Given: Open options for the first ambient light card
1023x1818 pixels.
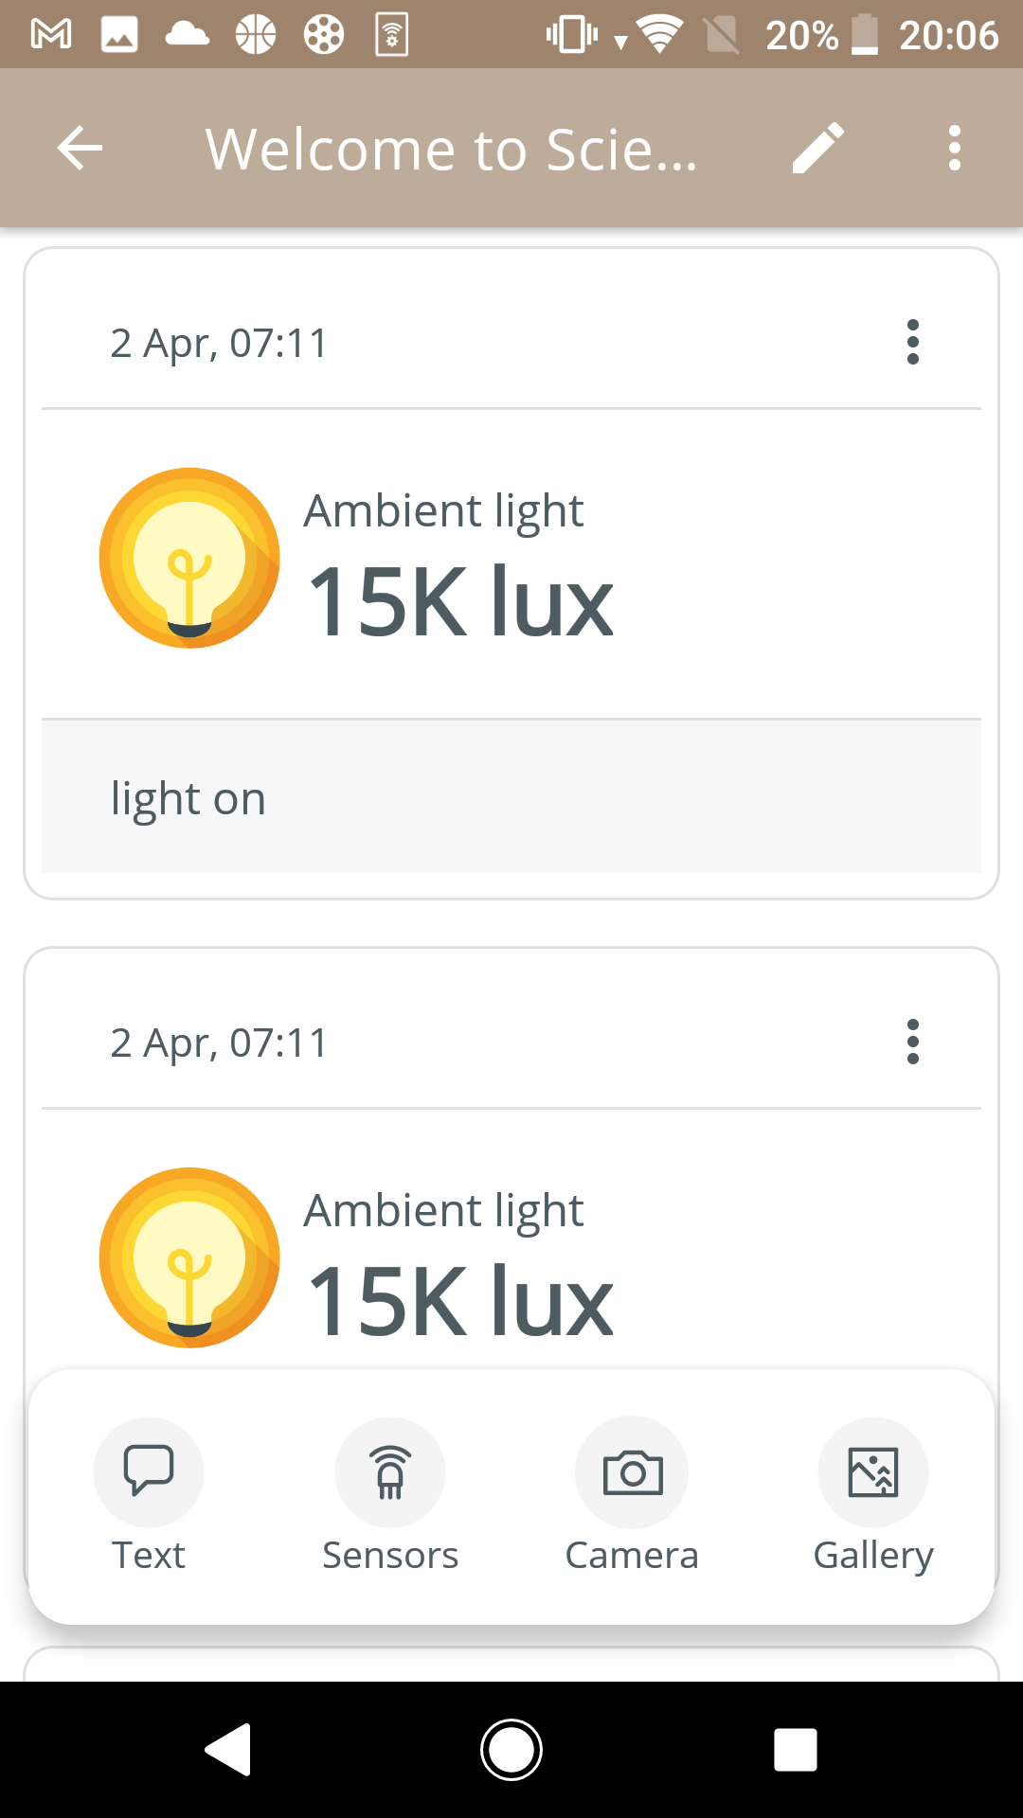Looking at the screenshot, I should tap(912, 342).
